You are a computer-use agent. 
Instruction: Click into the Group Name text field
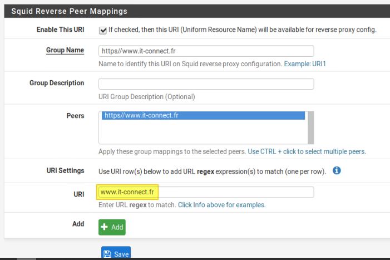coord(206,51)
